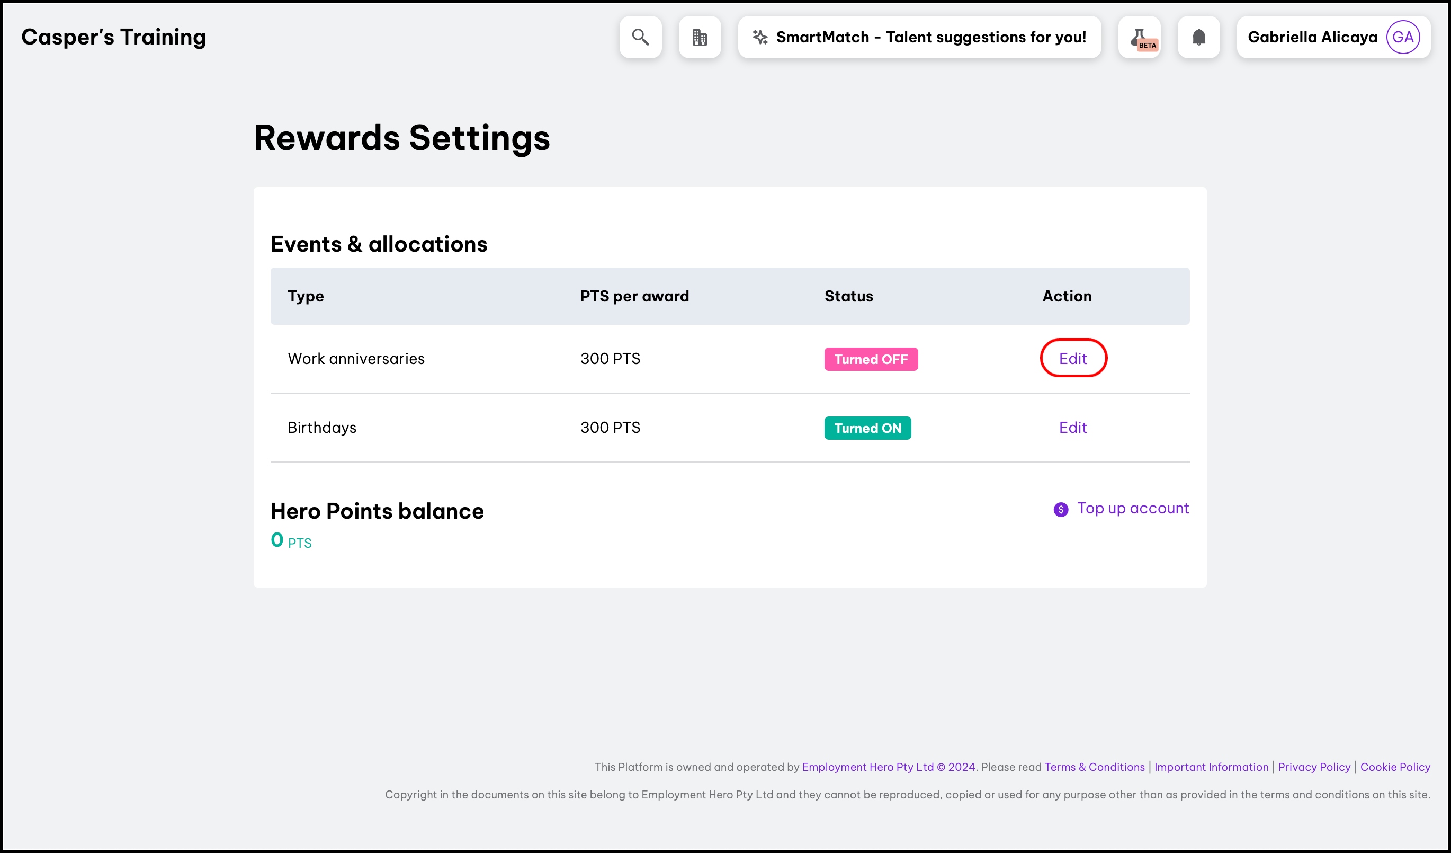Edit the Birthdays allocation

1073,428
